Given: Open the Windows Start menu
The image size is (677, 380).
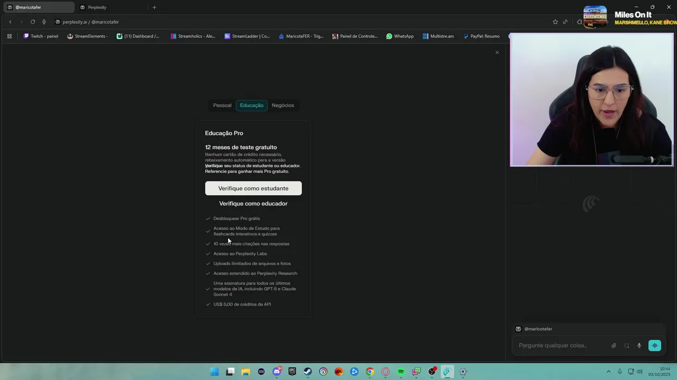Looking at the screenshot, I should [214, 372].
